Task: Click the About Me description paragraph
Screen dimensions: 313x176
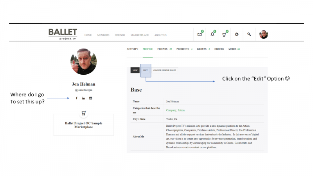Action: click(212, 136)
